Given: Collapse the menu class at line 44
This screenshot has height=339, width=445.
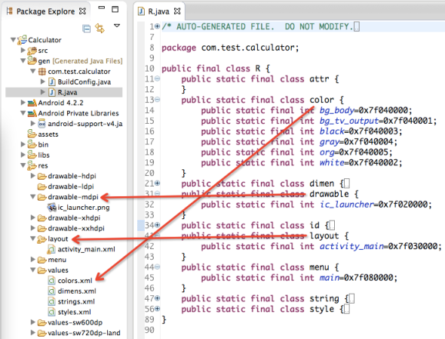Looking at the screenshot, I should 157,267.
